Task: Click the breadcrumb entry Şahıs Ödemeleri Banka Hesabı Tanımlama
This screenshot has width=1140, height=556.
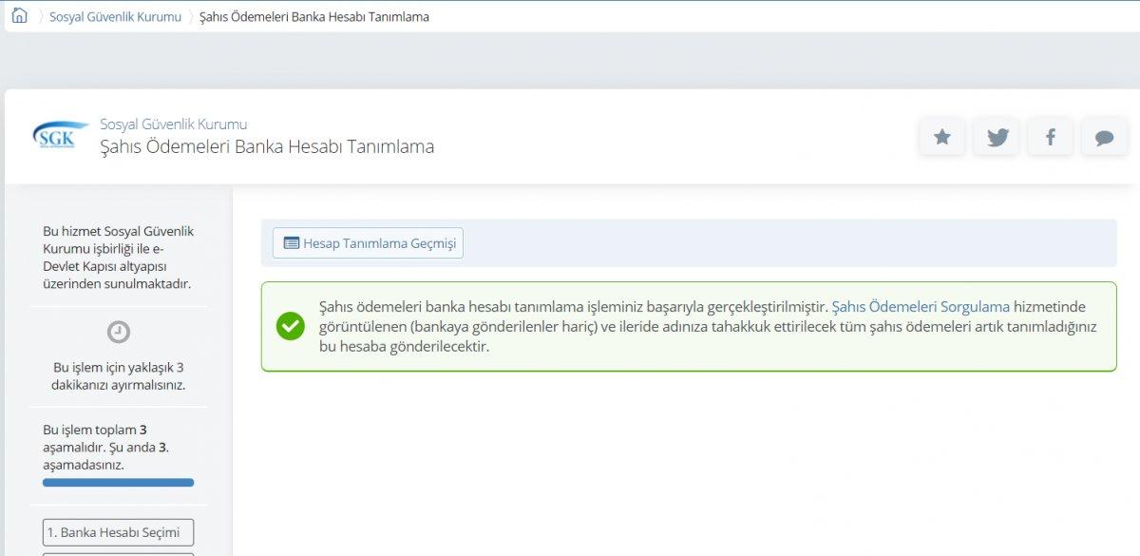Action: 313,15
